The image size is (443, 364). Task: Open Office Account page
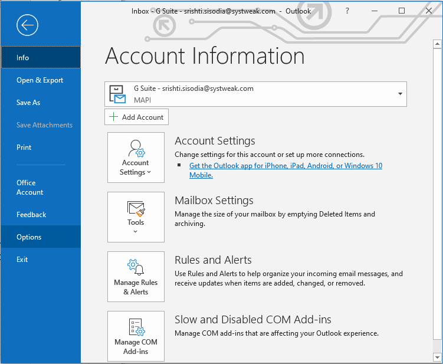[41, 188]
